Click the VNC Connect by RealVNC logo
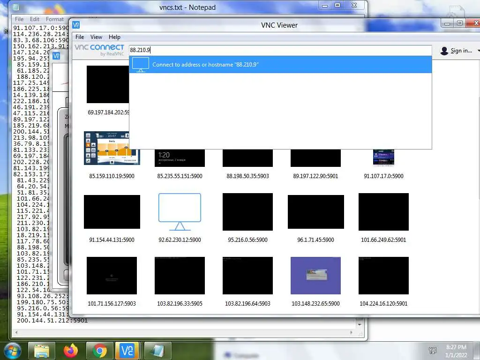480x360 pixels. 99,50
